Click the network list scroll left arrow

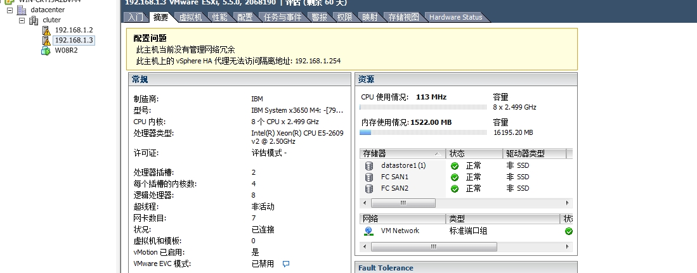[365, 246]
